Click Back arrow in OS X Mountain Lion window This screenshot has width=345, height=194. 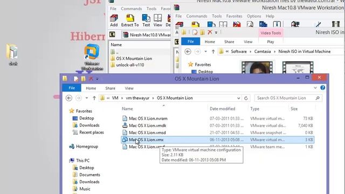click(x=69, y=98)
